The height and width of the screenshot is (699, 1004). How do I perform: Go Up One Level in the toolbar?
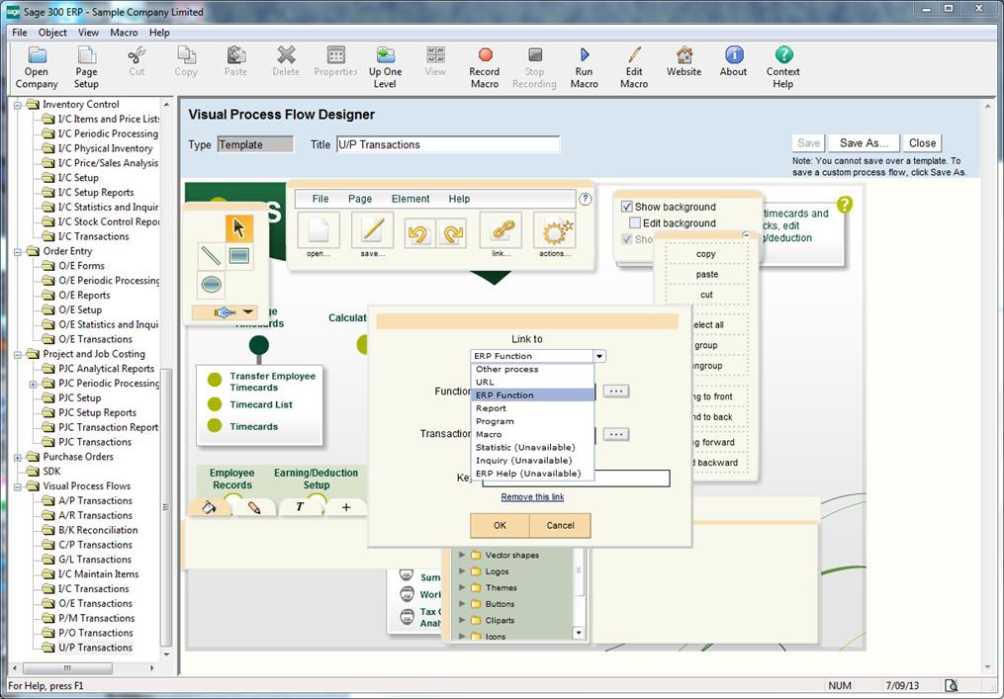[x=386, y=67]
